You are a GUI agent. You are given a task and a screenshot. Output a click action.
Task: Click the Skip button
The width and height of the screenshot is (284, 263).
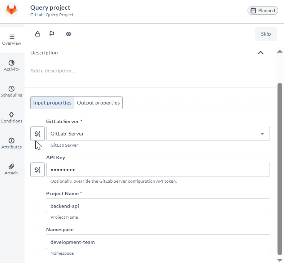(x=266, y=34)
